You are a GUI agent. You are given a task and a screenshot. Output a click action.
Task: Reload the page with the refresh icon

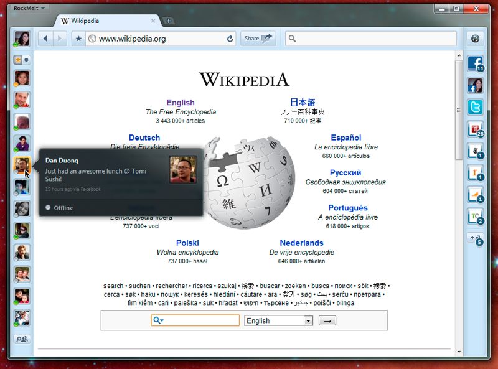pyautogui.click(x=230, y=39)
